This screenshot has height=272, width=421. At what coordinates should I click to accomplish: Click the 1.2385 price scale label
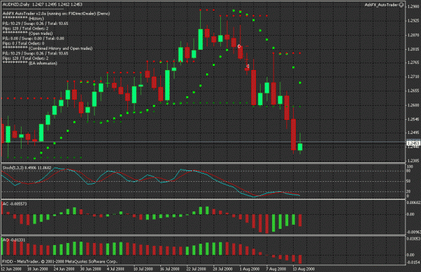[413, 161]
